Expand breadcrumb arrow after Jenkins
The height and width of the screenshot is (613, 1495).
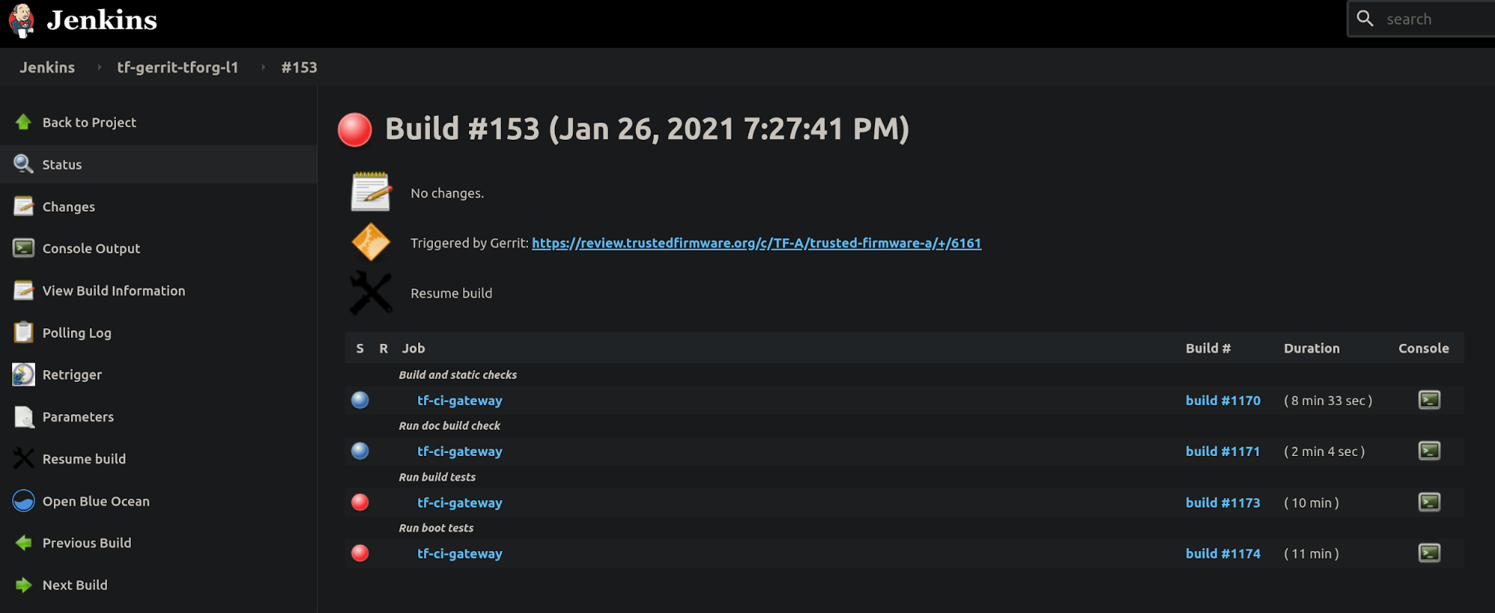99,67
